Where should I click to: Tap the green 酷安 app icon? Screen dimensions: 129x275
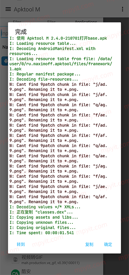tap(15, 272)
